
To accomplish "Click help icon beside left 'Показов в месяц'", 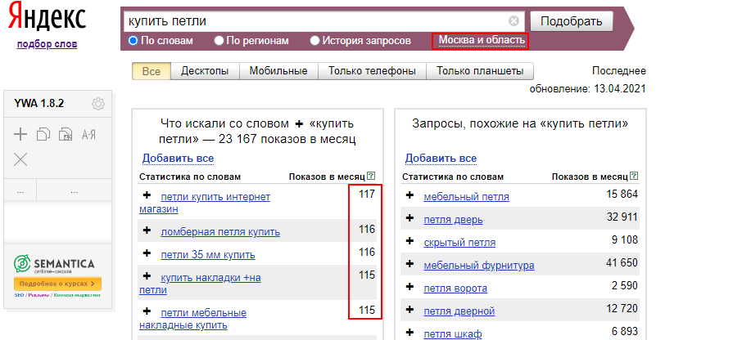I will pyautogui.click(x=372, y=176).
